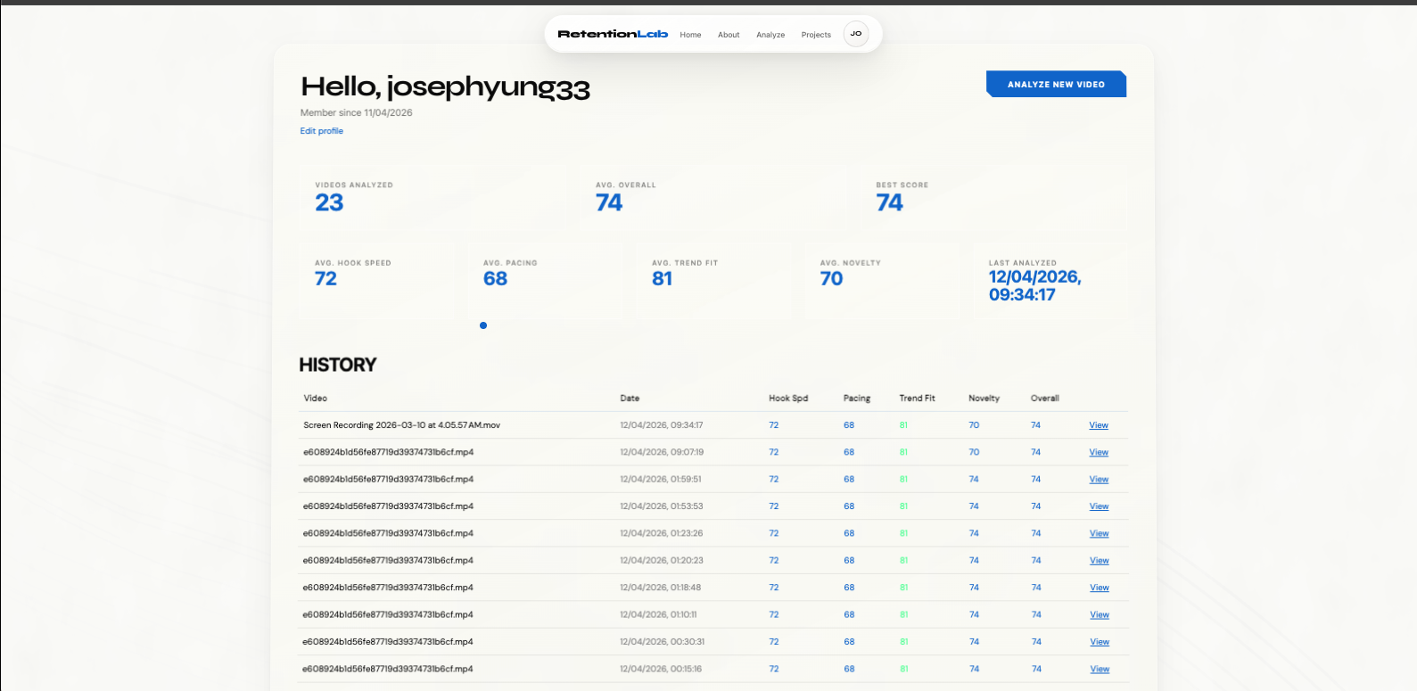Click Novelty score 70 in the 09:07:19 row
The image size is (1417, 691).
tap(974, 452)
